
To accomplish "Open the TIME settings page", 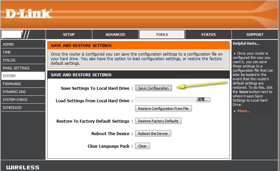I will (23, 52).
